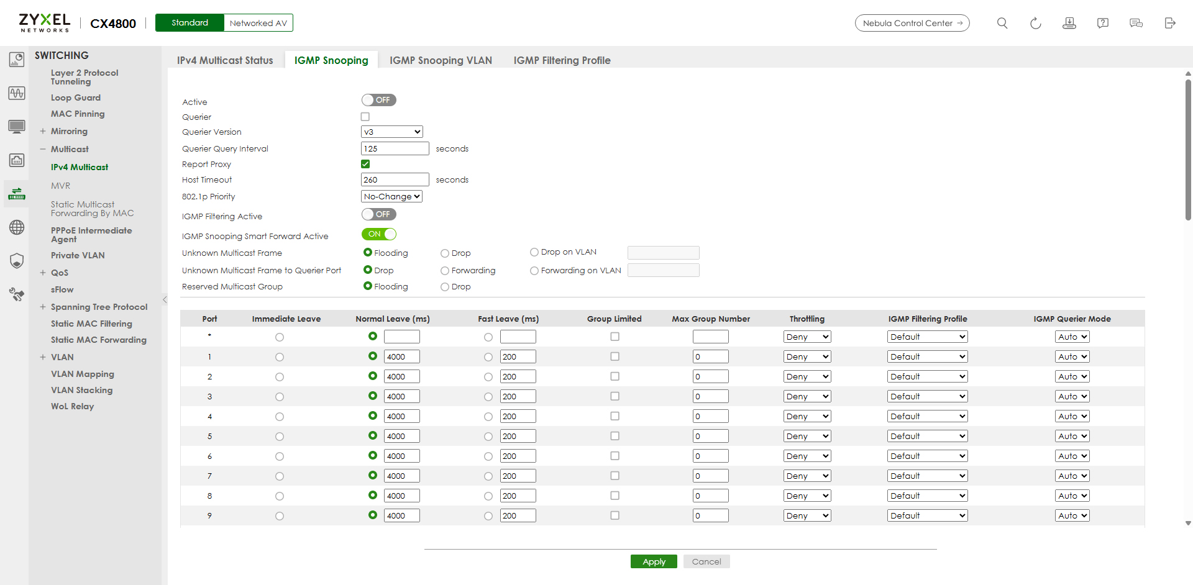1193x585 pixels.
Task: Check the Querier checkbox
Action: point(365,117)
